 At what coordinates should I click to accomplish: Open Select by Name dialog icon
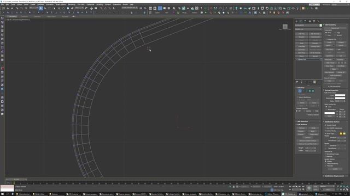tap(45, 8)
